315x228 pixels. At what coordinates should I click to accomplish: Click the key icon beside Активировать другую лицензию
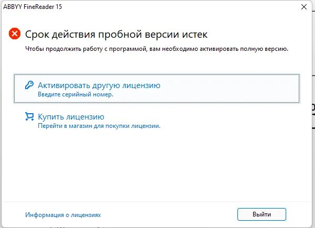click(x=29, y=85)
